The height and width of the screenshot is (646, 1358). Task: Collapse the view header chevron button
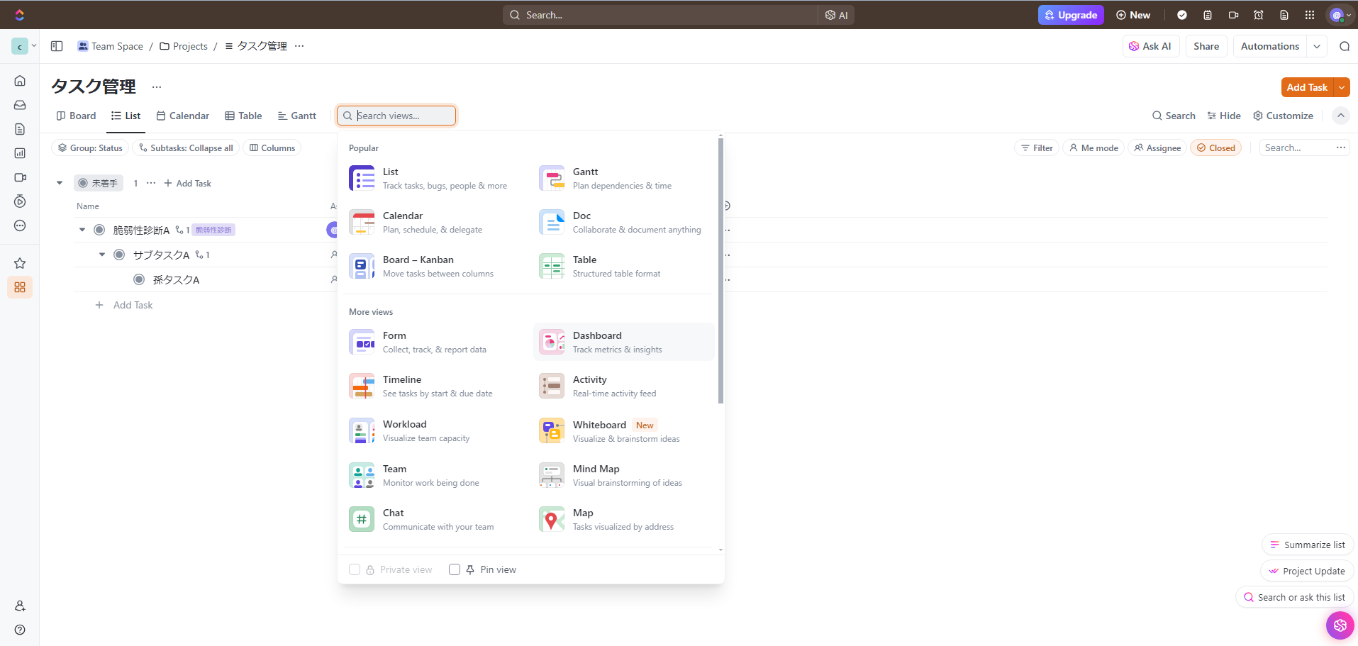1340,116
